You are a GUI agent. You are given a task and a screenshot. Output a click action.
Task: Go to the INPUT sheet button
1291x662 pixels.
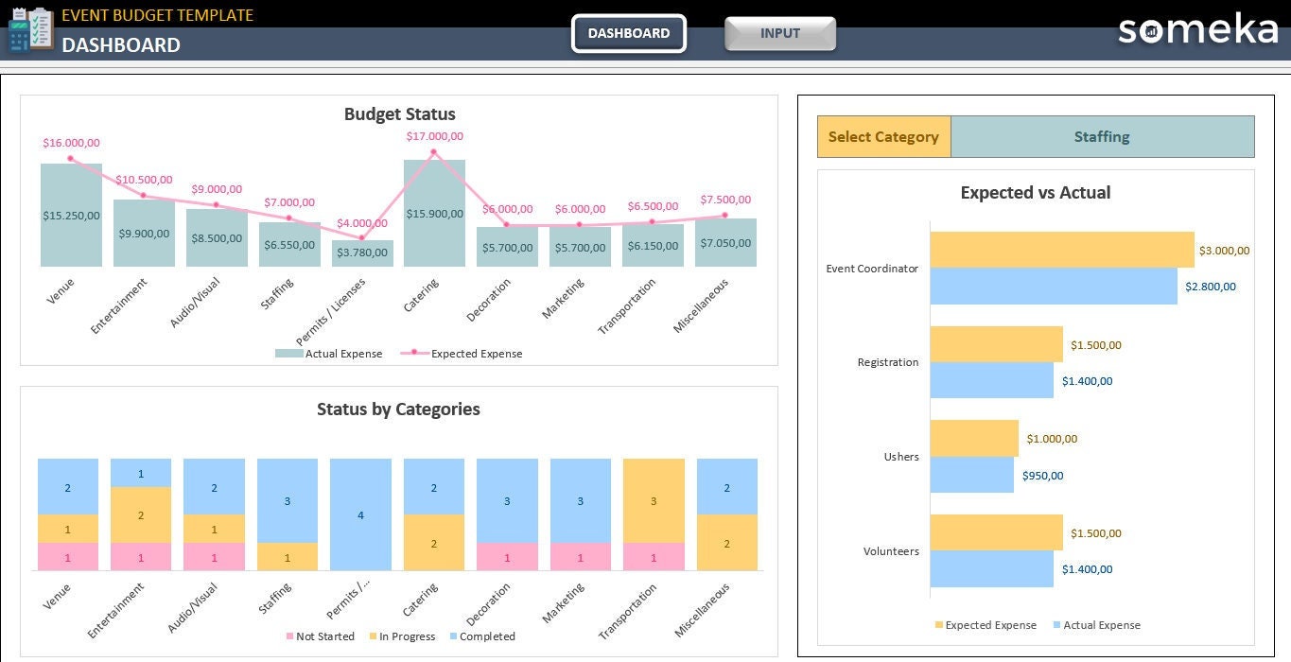tap(780, 33)
